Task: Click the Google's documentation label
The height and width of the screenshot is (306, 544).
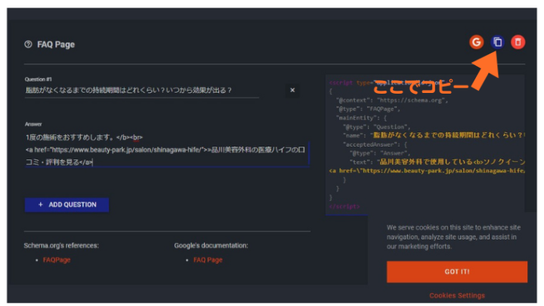Action: click(211, 246)
